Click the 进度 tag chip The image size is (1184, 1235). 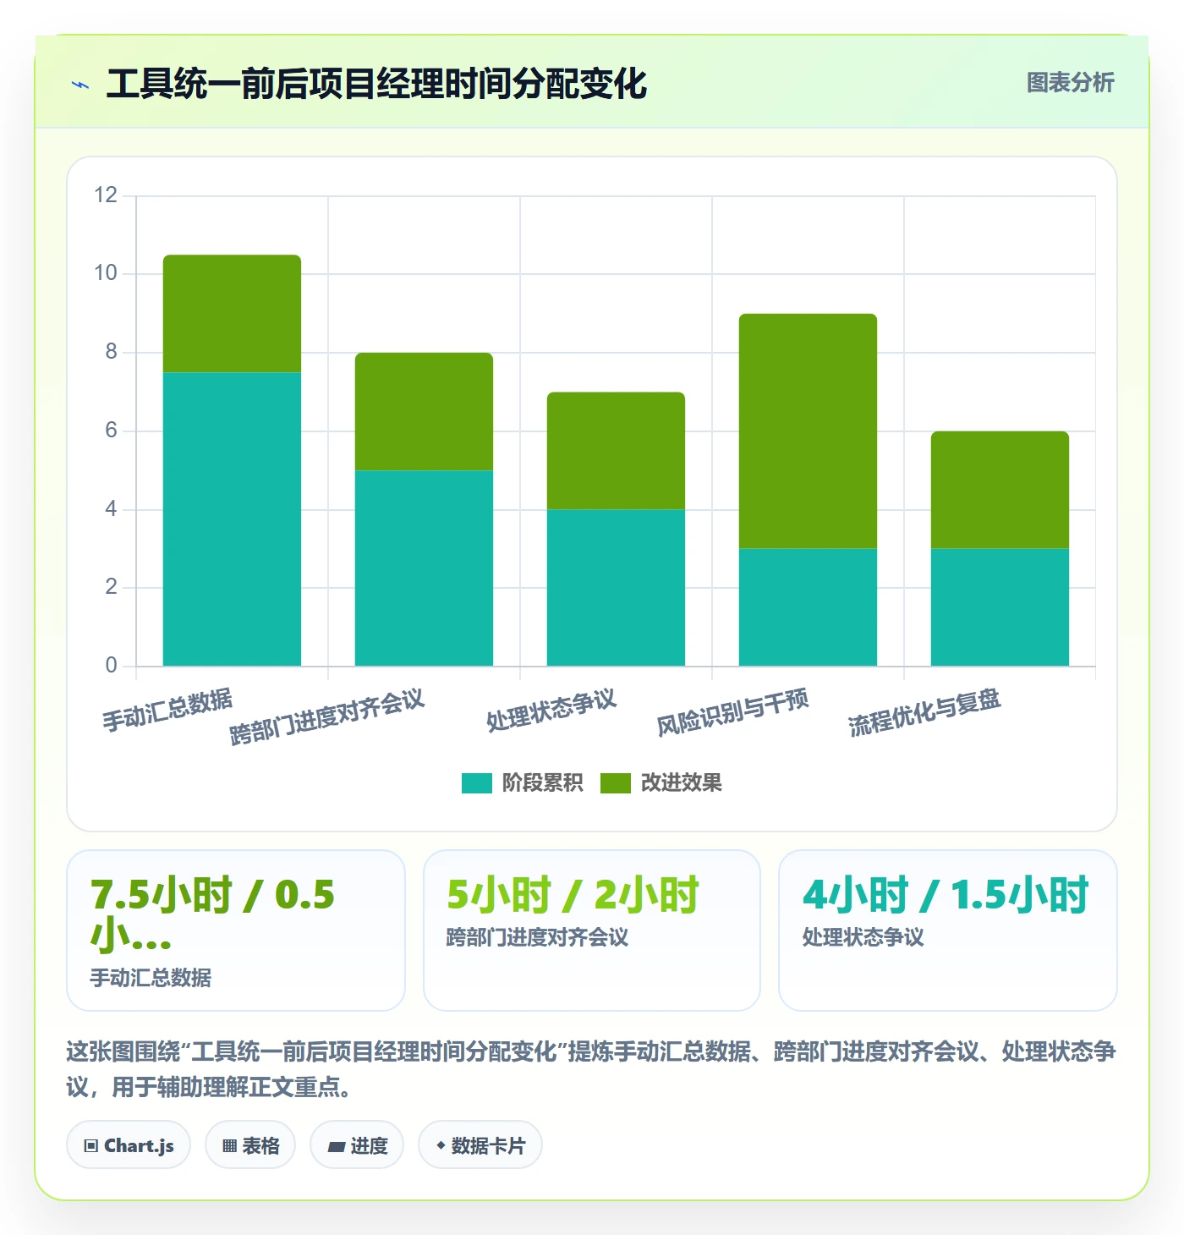tap(357, 1145)
